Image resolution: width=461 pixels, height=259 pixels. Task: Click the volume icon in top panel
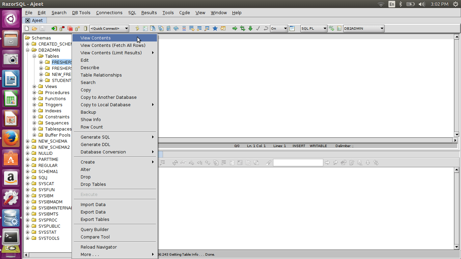coord(422,4)
